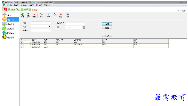The image size is (188, 106).
Task: Click the reset button below search
Action: [x=107, y=28]
